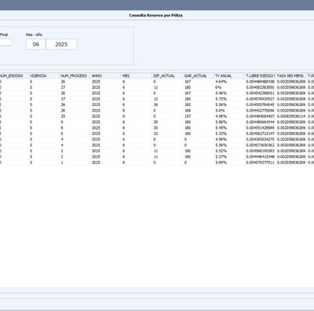
Task: Click the year field showing 2025
Action: [61, 44]
